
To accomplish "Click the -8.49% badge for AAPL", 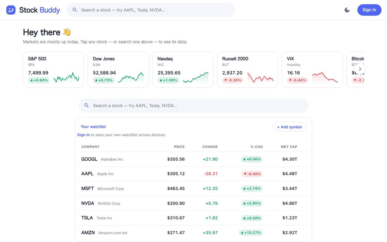I will click(x=252, y=174).
